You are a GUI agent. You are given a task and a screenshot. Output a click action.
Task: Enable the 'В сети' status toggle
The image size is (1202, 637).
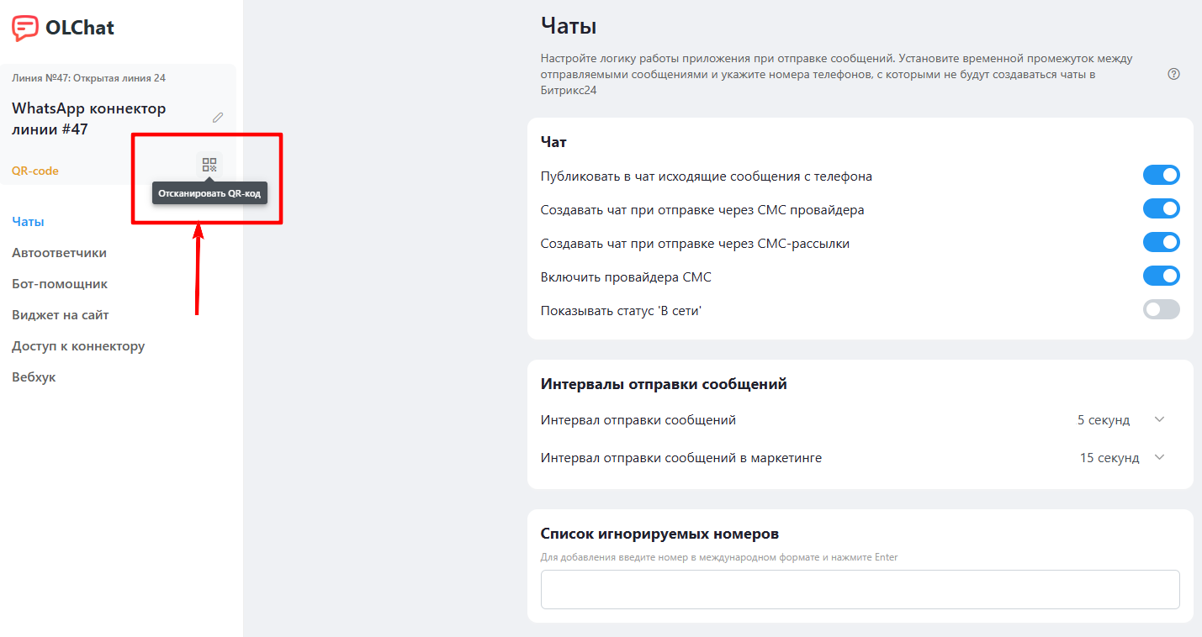click(x=1161, y=309)
